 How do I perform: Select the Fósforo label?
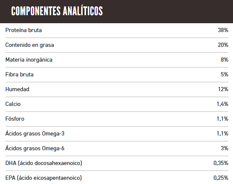tap(15, 119)
